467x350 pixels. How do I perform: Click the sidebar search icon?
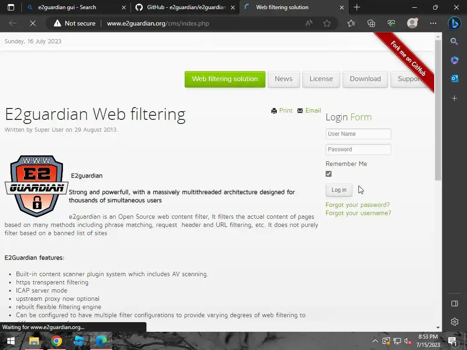[x=454, y=41]
